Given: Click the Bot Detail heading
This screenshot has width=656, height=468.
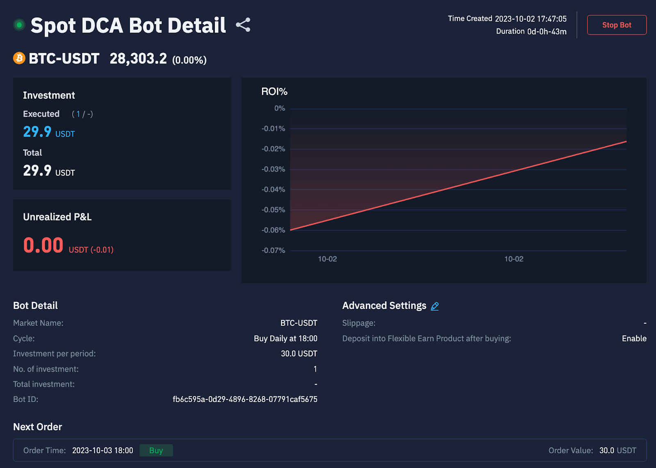Looking at the screenshot, I should [35, 306].
